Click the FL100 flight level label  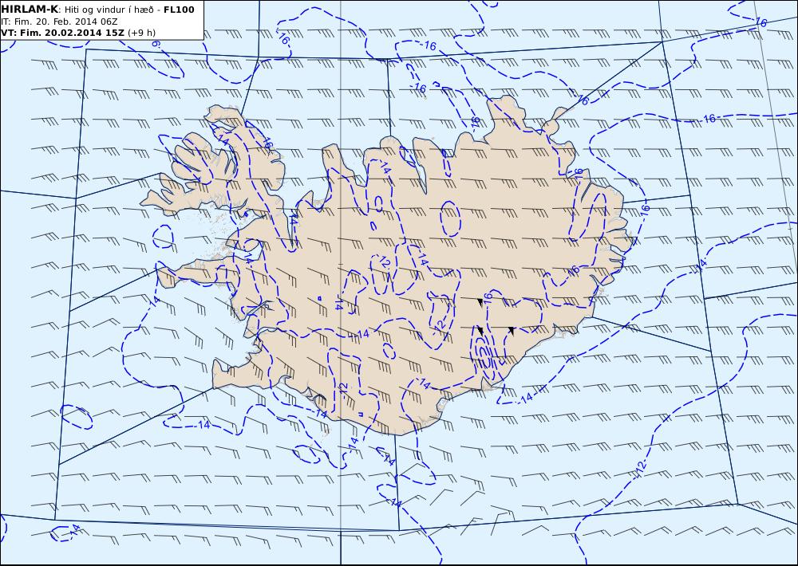179,10
